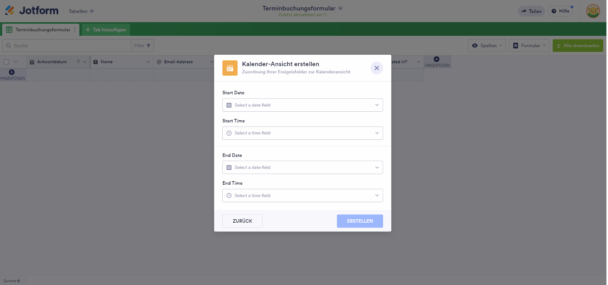The width and height of the screenshot is (608, 285).
Task: Click the pin icon on Antwortdatum column
Action: point(78,62)
